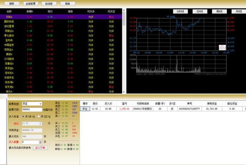Click the 买五 11.47 bid row
The image size is (246, 165).
coord(66,136)
